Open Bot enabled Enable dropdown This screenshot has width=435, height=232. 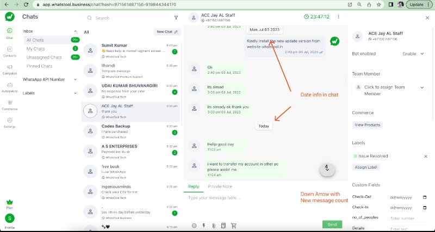tap(413, 54)
